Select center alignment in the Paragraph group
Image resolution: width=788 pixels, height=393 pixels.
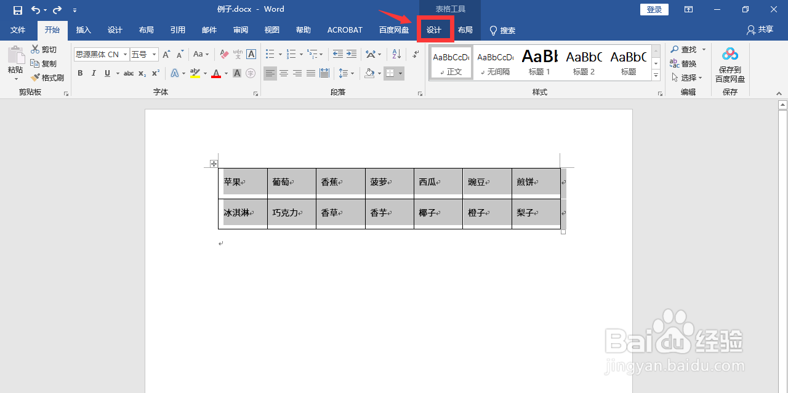283,73
